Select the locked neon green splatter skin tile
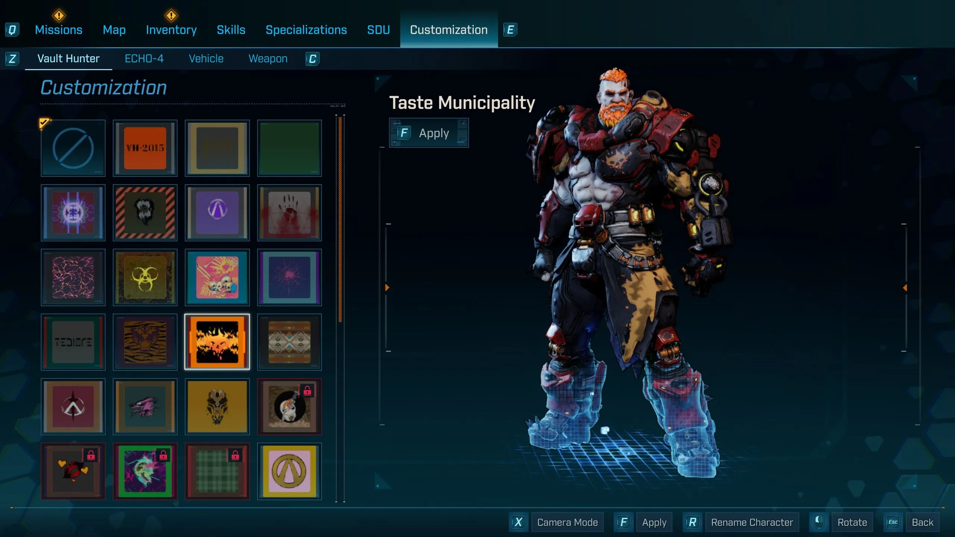955x537 pixels. [x=145, y=471]
